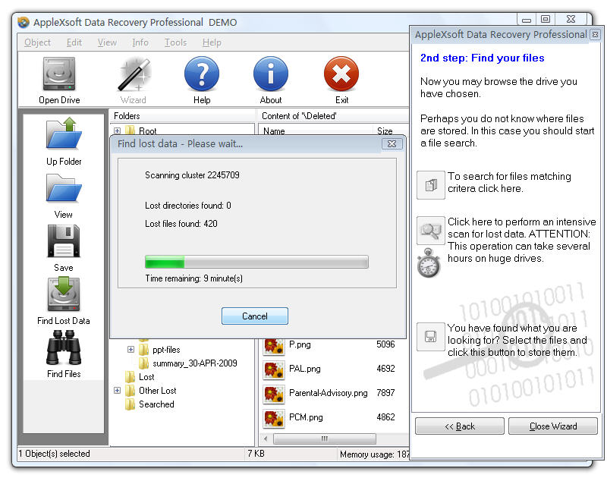
Task: Open the Tools menu
Action: click(x=175, y=42)
